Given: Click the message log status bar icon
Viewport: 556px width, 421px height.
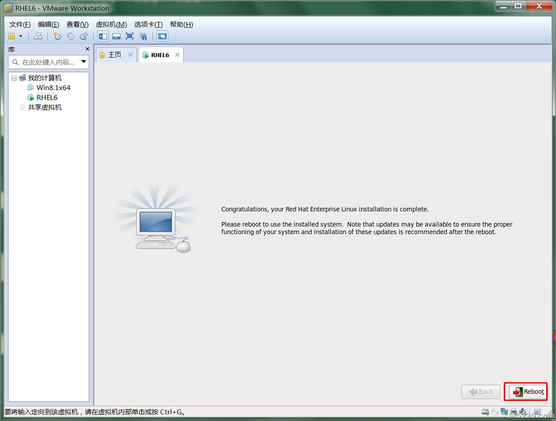Looking at the screenshot, I should coord(537,413).
